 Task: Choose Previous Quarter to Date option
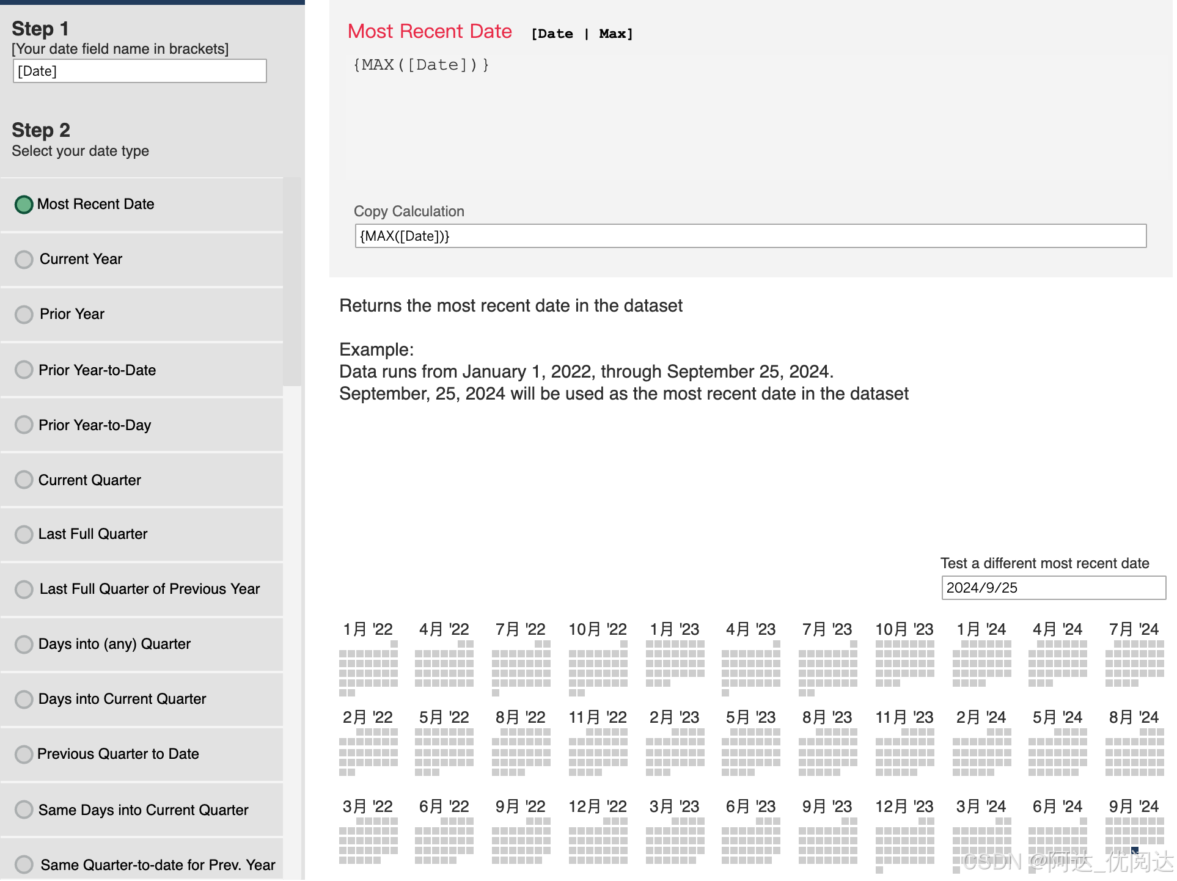point(24,755)
